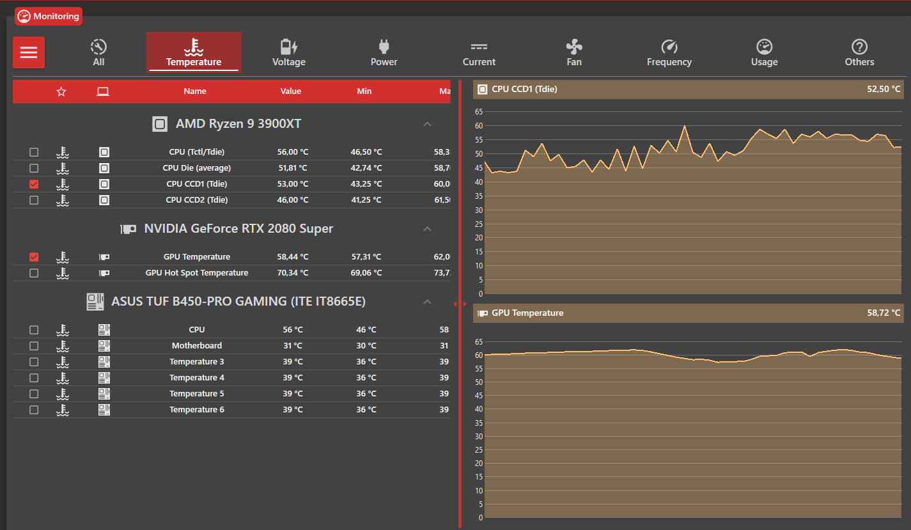
Task: Open the red hamburger menu
Action: (x=29, y=52)
